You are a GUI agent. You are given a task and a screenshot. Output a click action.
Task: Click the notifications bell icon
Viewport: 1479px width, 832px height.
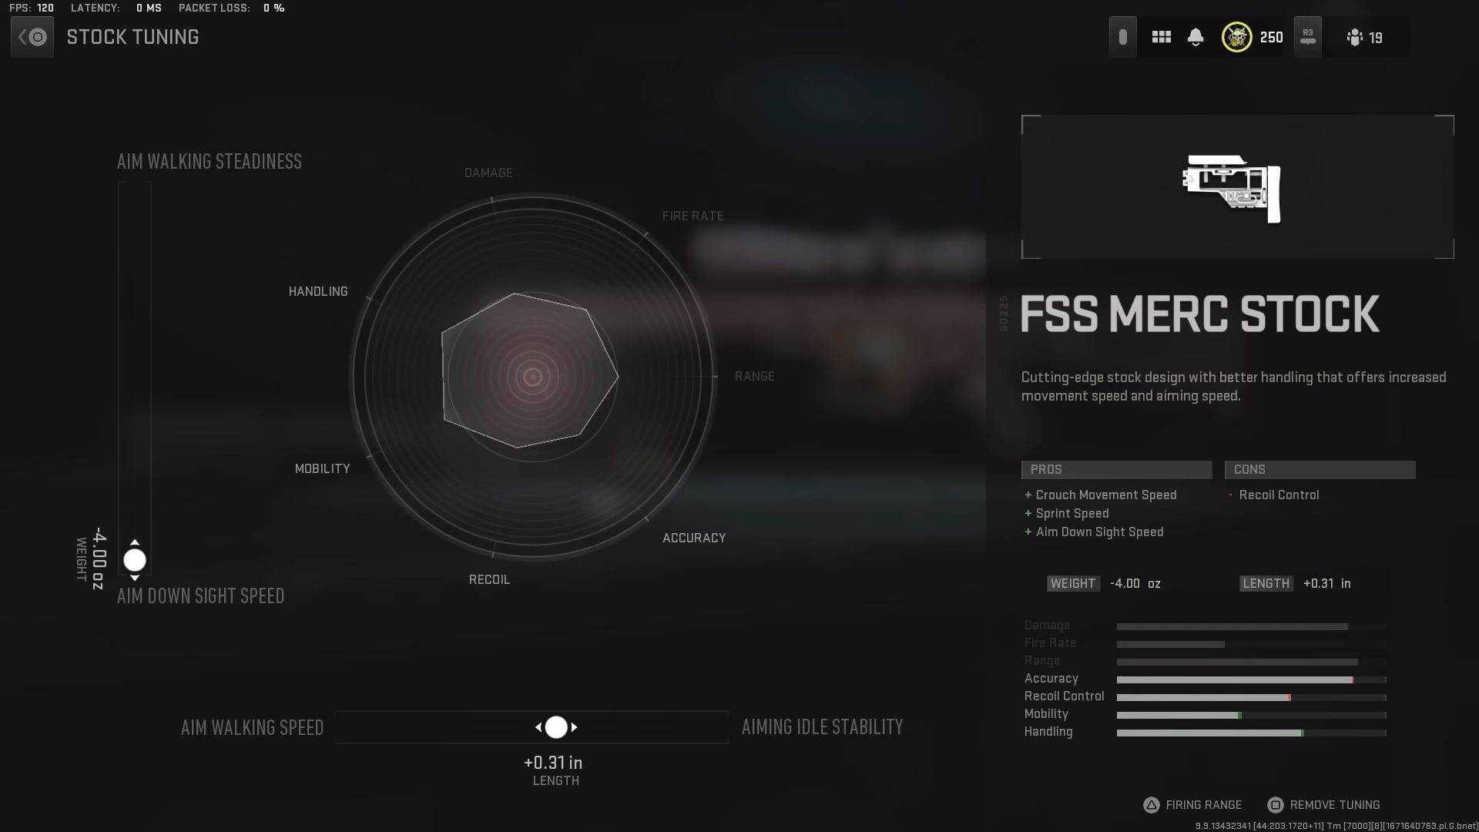pos(1196,38)
